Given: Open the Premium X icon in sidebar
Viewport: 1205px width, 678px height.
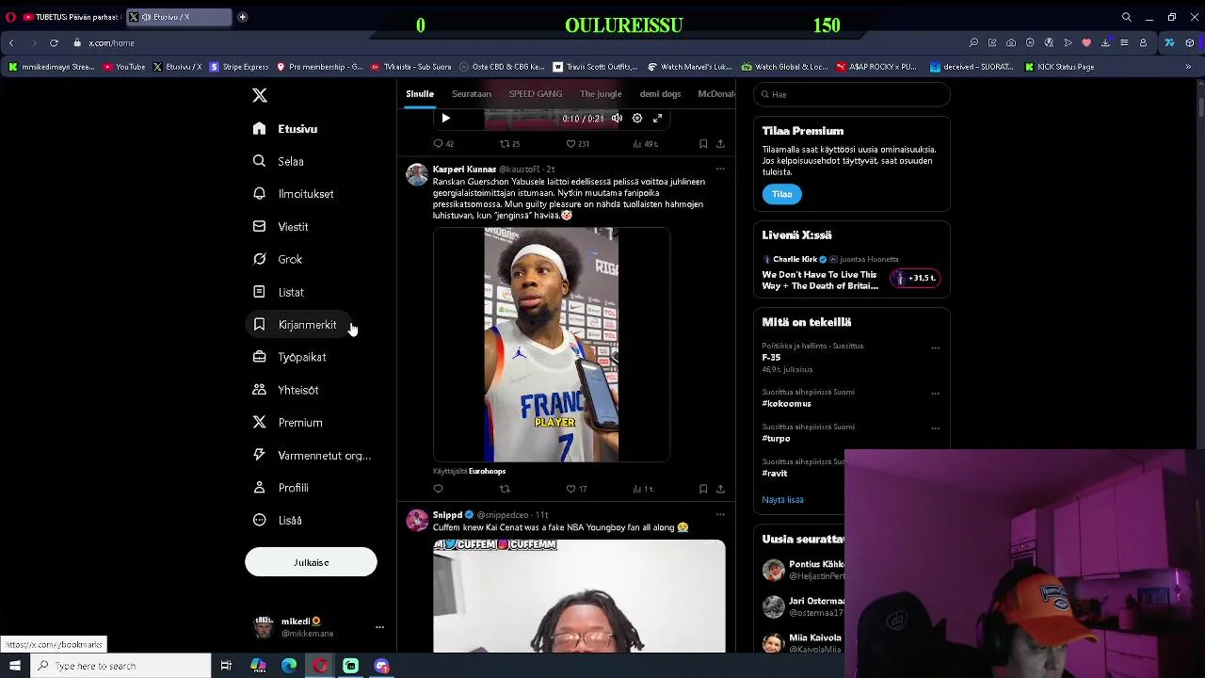Looking at the screenshot, I should (259, 423).
